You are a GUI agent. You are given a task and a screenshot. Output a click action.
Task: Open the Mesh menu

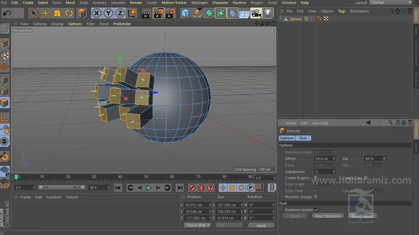coord(70,3)
